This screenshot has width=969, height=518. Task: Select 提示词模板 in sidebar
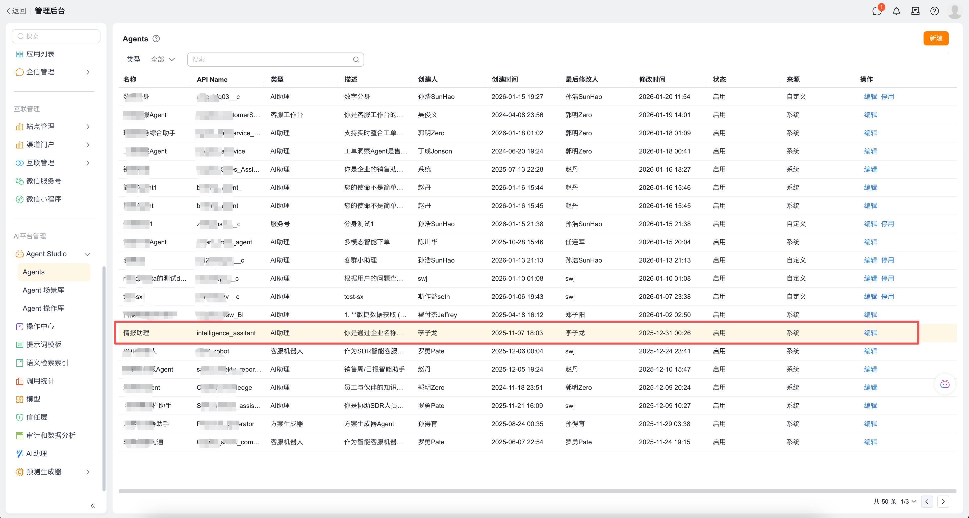[x=44, y=344]
